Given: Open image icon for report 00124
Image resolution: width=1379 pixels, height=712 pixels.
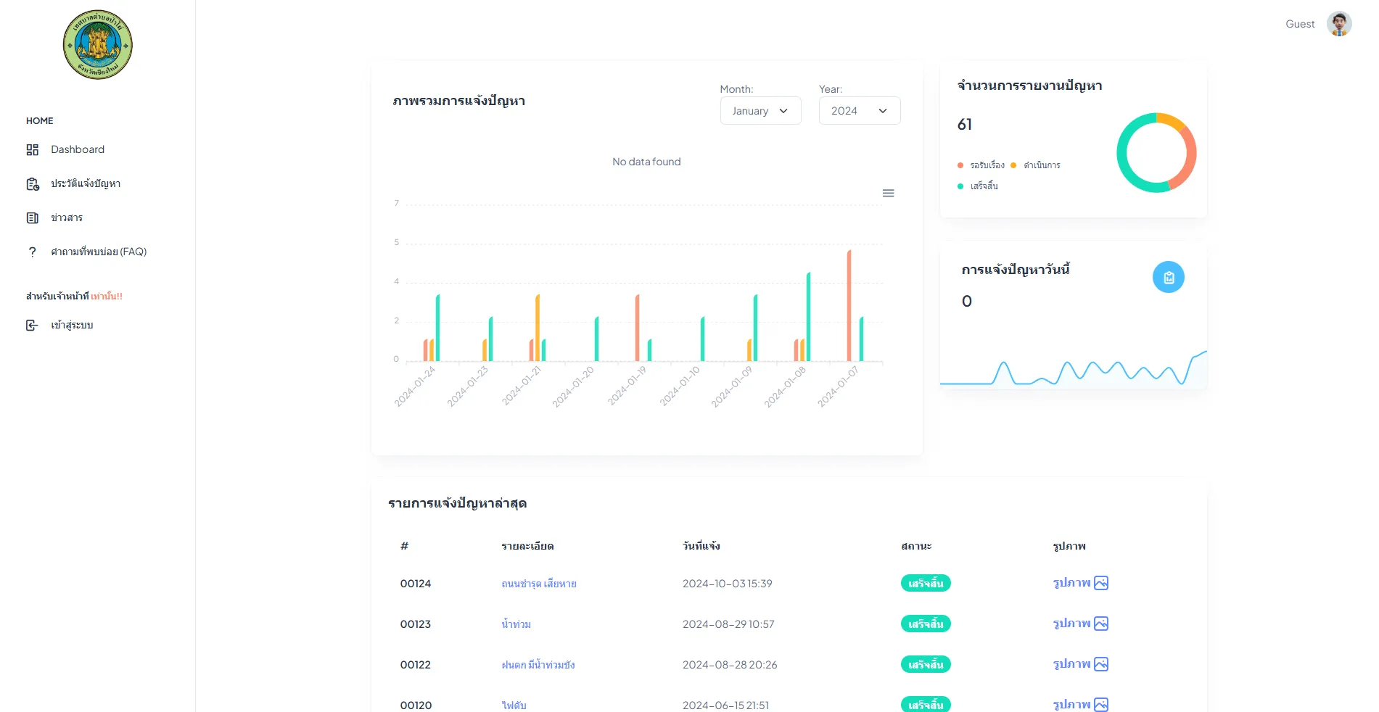Looking at the screenshot, I should pyautogui.click(x=1100, y=583).
